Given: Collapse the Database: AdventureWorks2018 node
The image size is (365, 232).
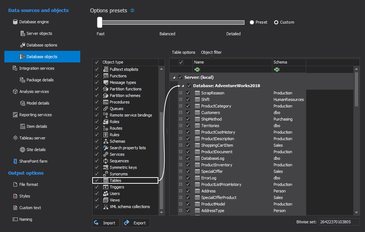Looking at the screenshot, I should click(183, 86).
